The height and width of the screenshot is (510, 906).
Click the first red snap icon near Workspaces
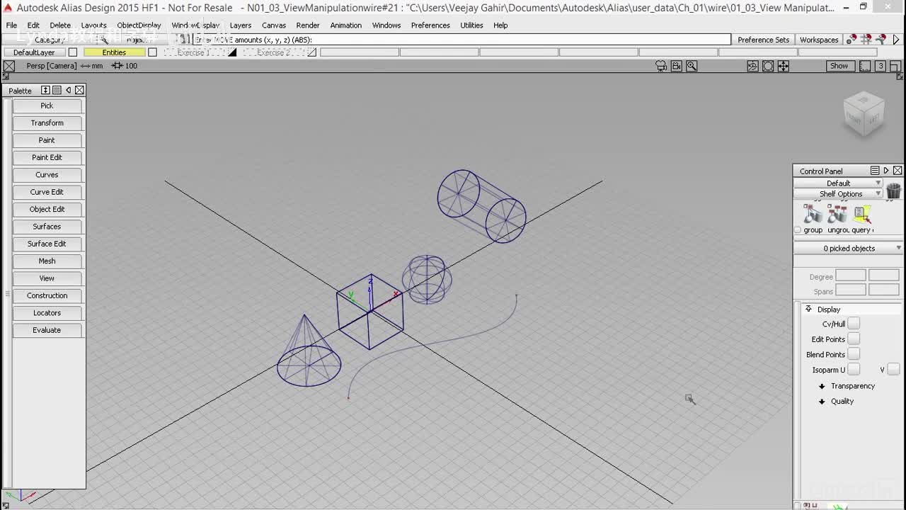pos(851,40)
